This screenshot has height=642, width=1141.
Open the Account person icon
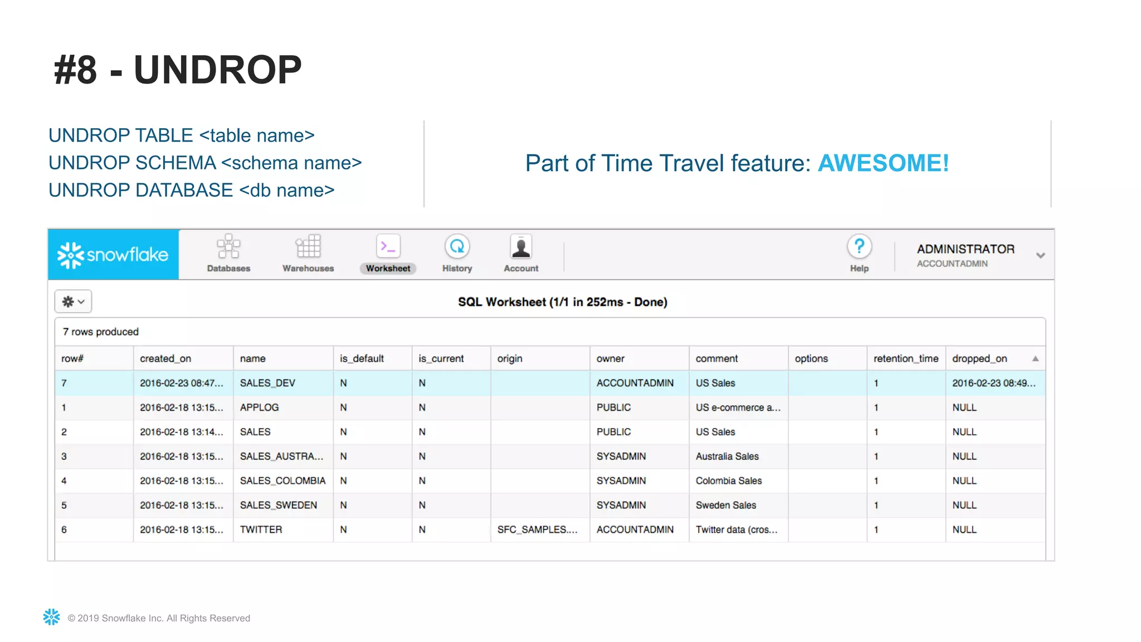(x=521, y=246)
